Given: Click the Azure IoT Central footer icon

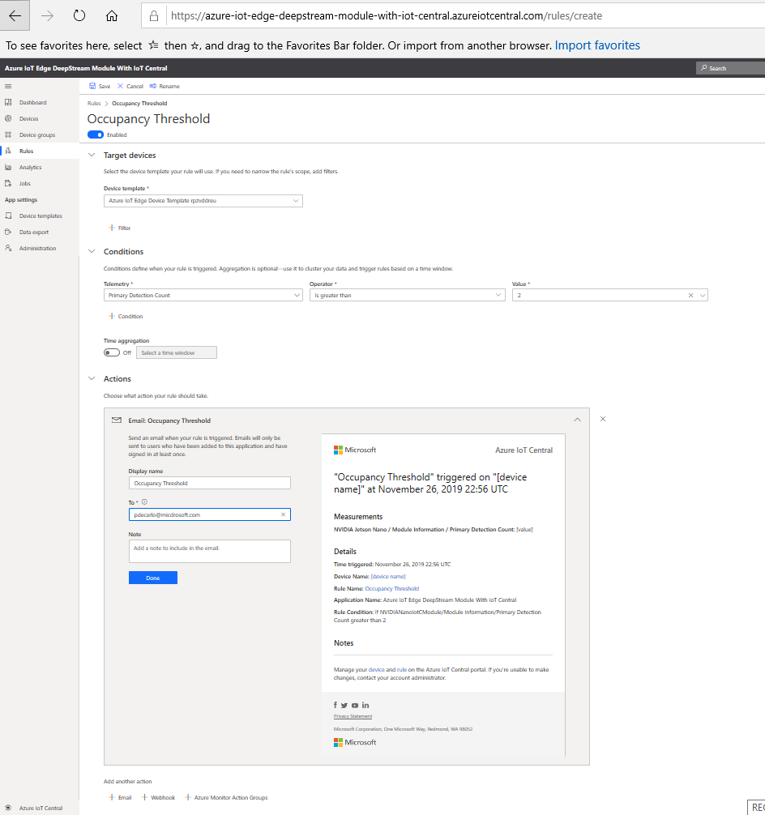Looking at the screenshot, I should [x=8, y=808].
